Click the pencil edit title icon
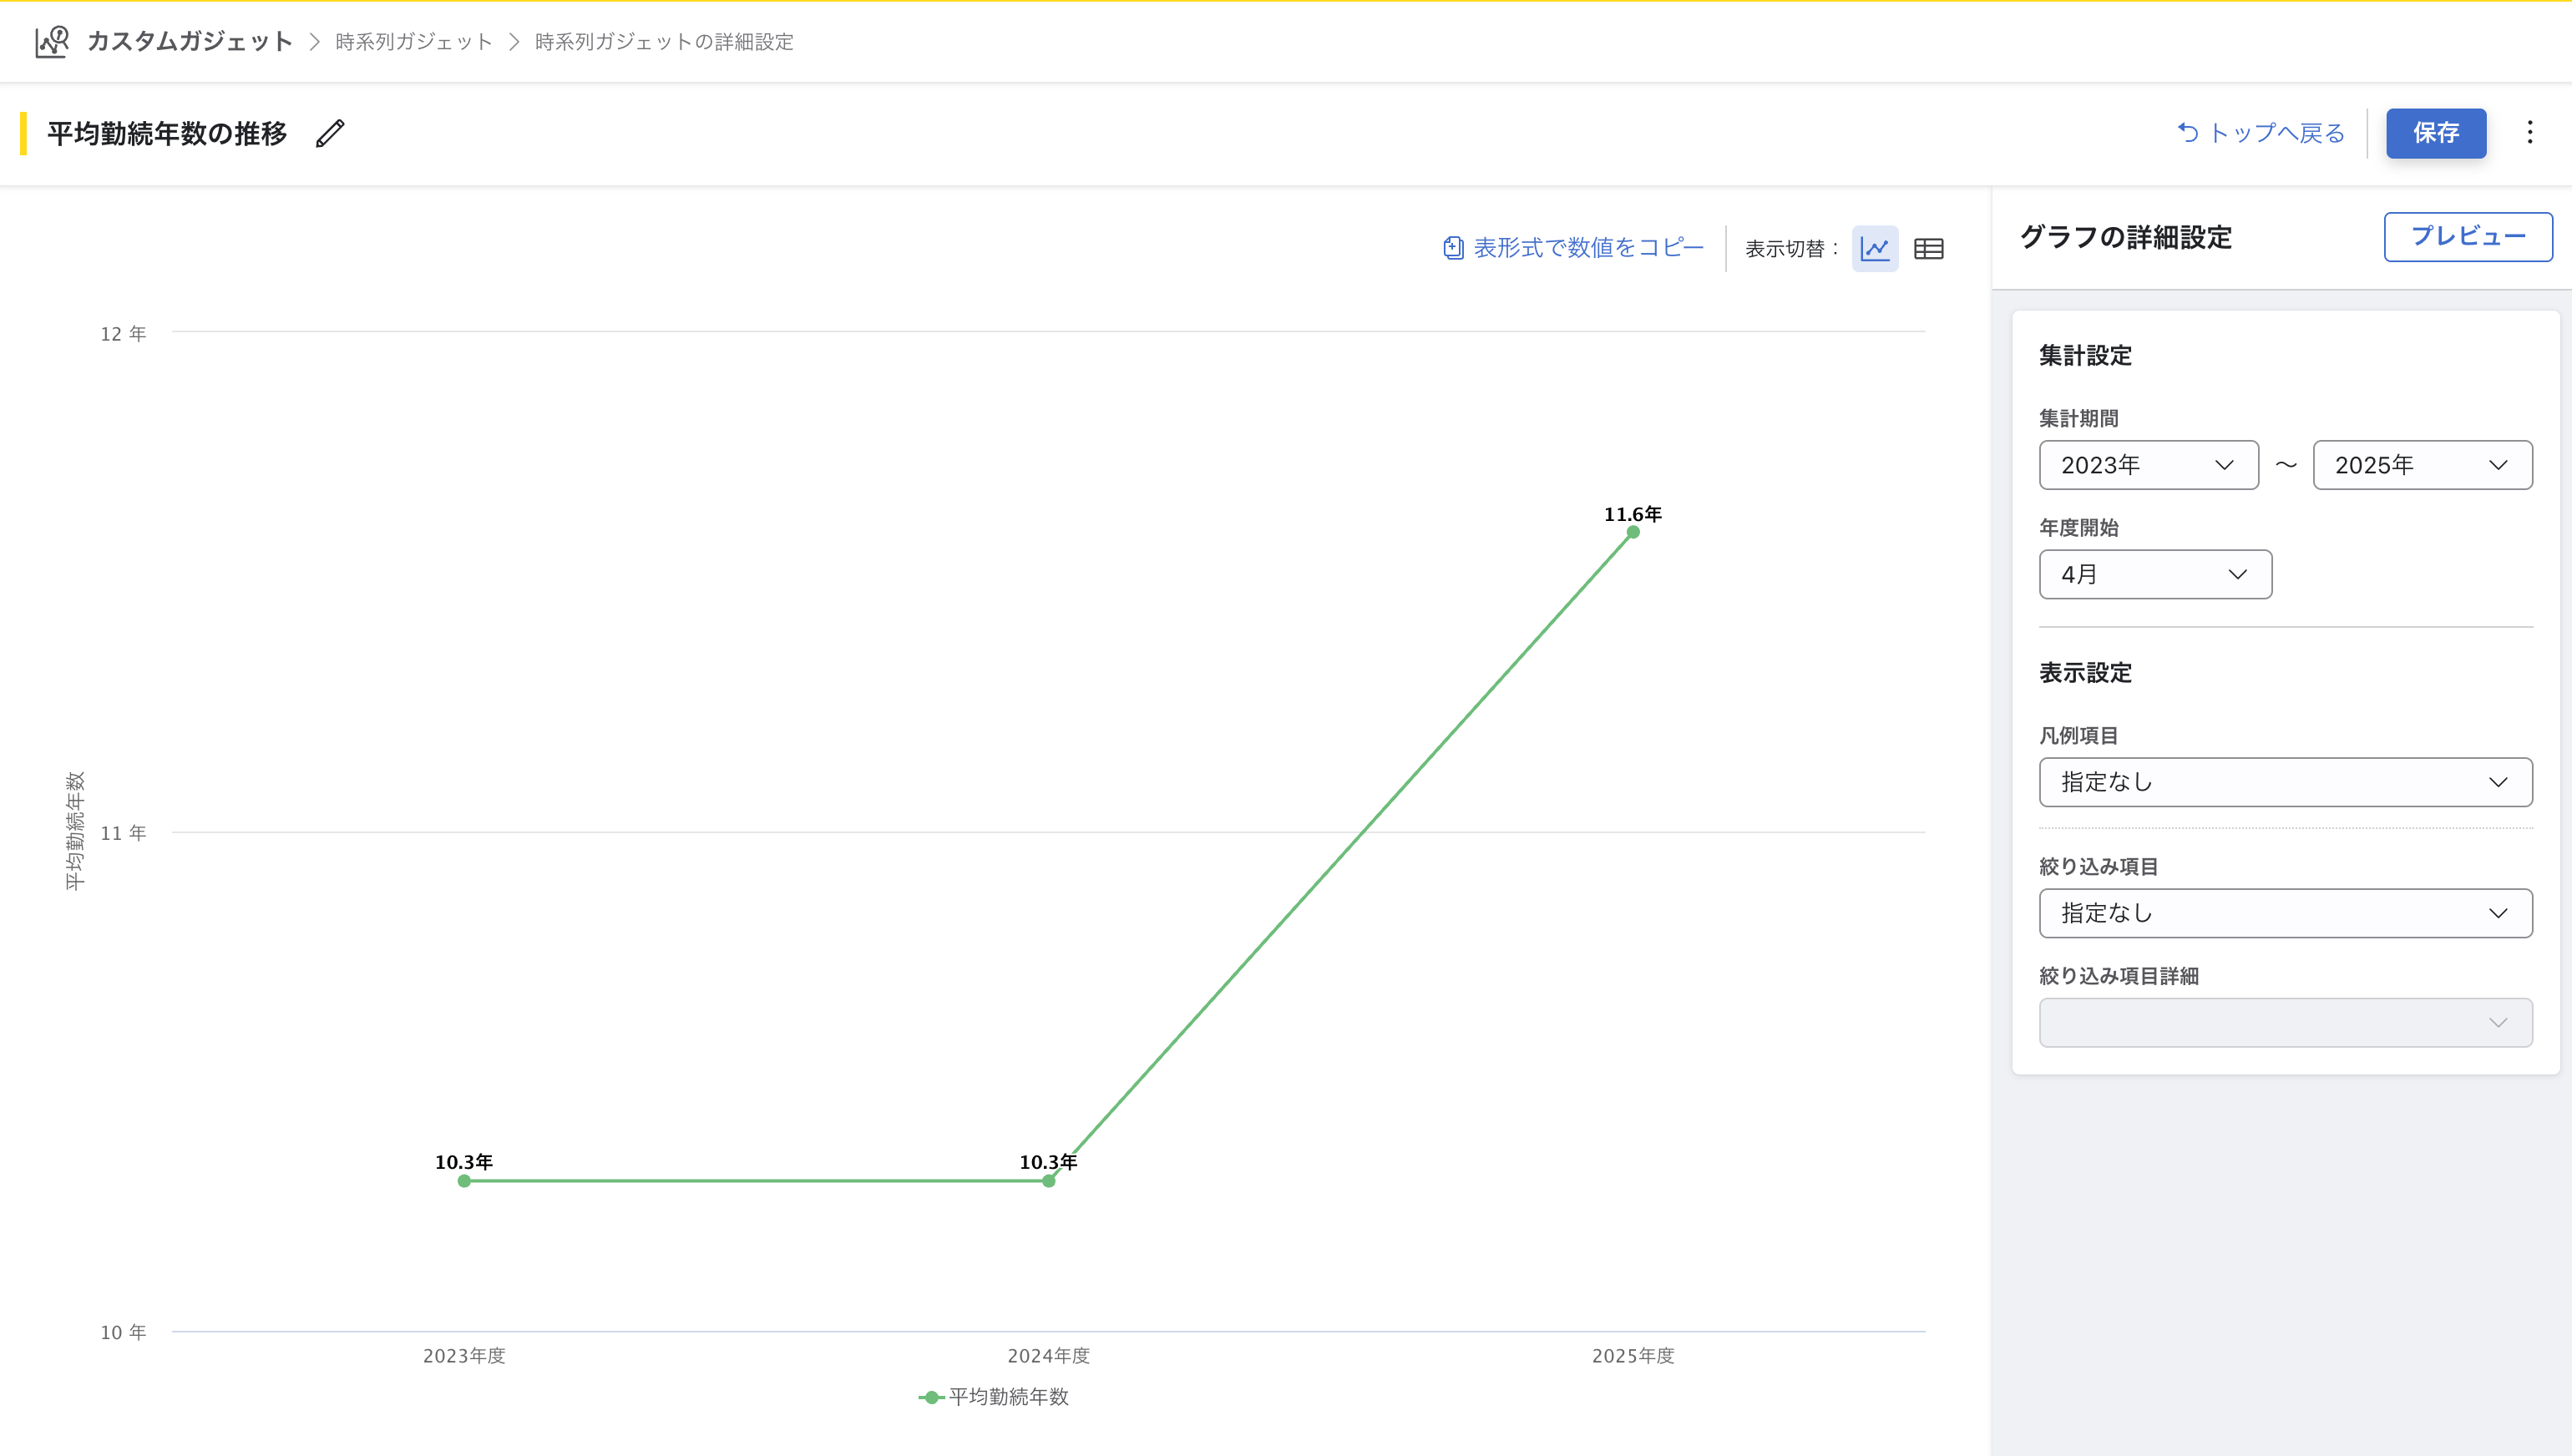This screenshot has height=1456, width=2572. [330, 134]
